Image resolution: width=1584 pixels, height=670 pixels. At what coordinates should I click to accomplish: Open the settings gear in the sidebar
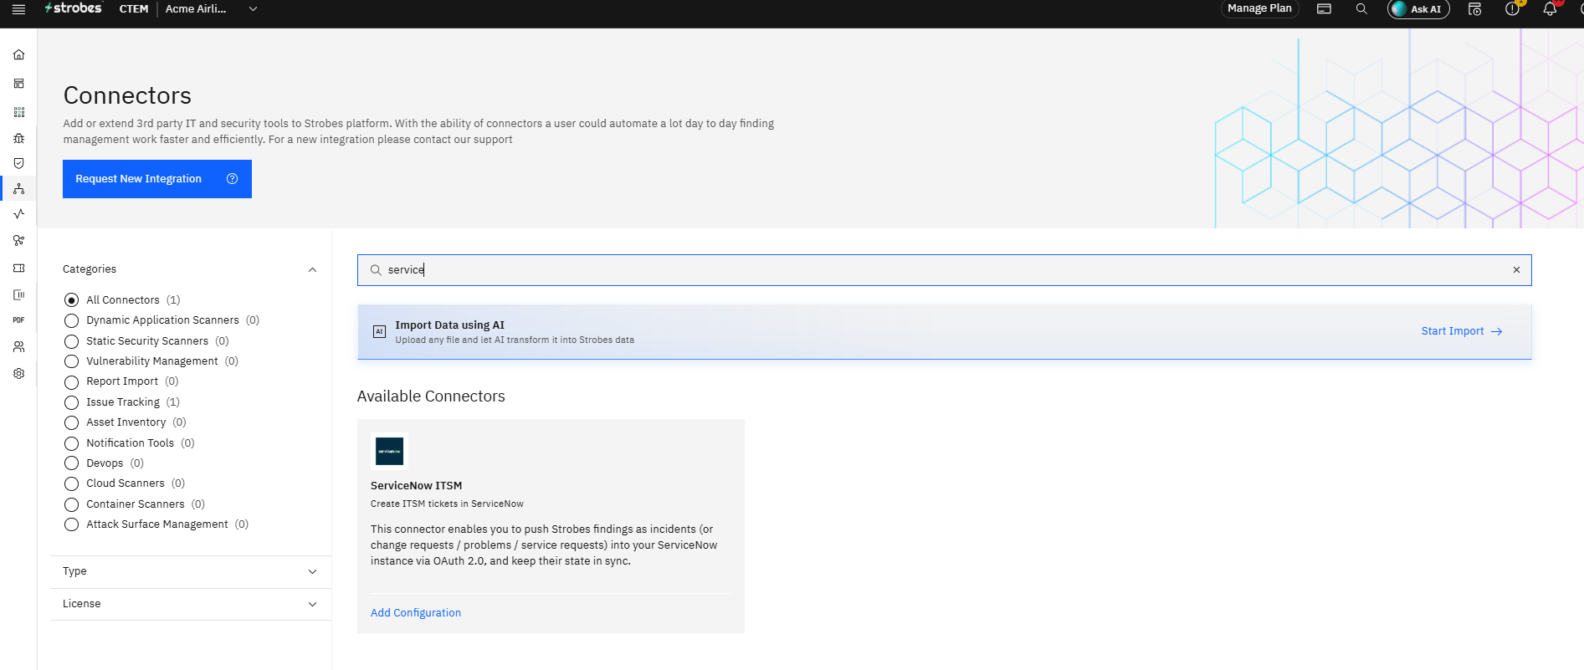(18, 374)
